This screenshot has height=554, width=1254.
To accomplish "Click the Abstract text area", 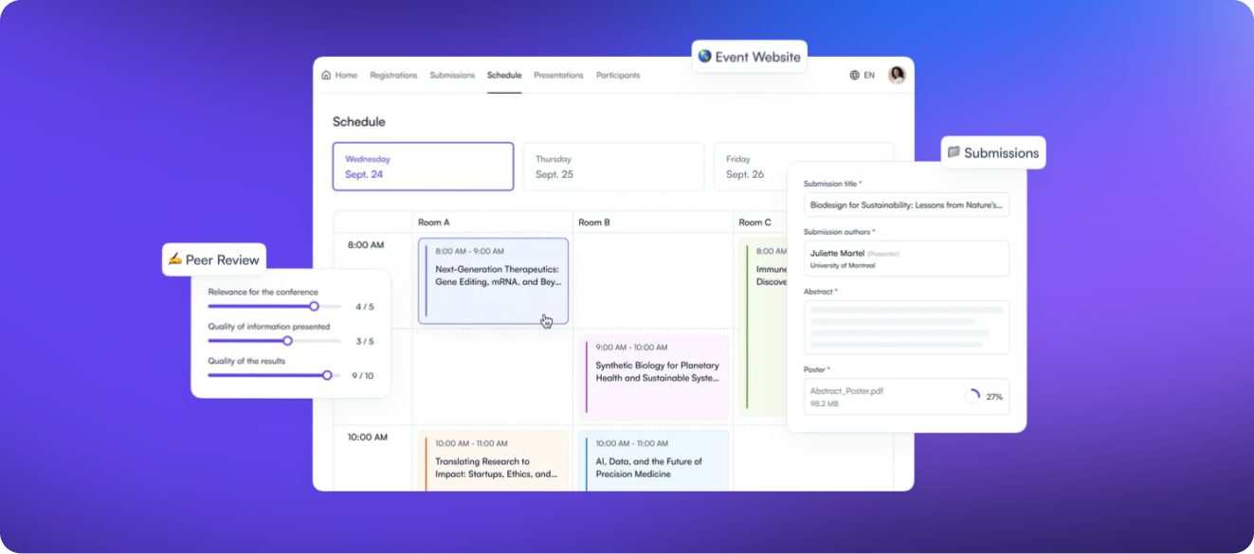I will tap(906, 327).
